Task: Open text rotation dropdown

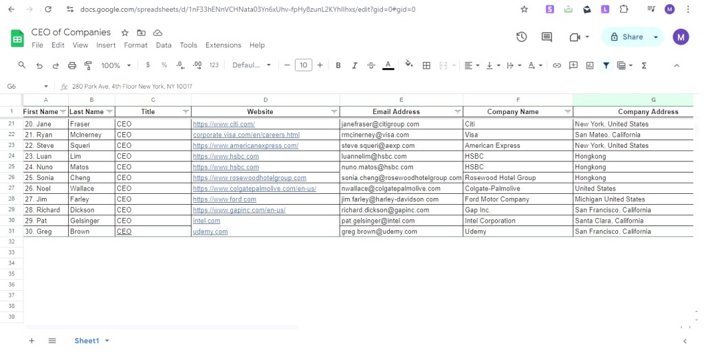Action: 535,65
